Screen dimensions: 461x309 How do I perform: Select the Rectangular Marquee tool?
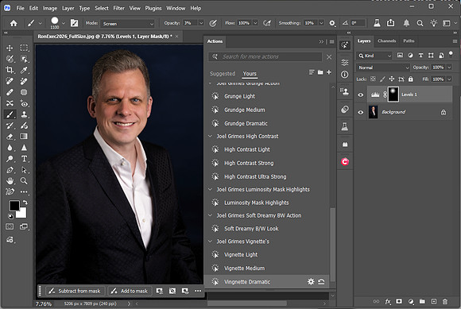[24, 48]
